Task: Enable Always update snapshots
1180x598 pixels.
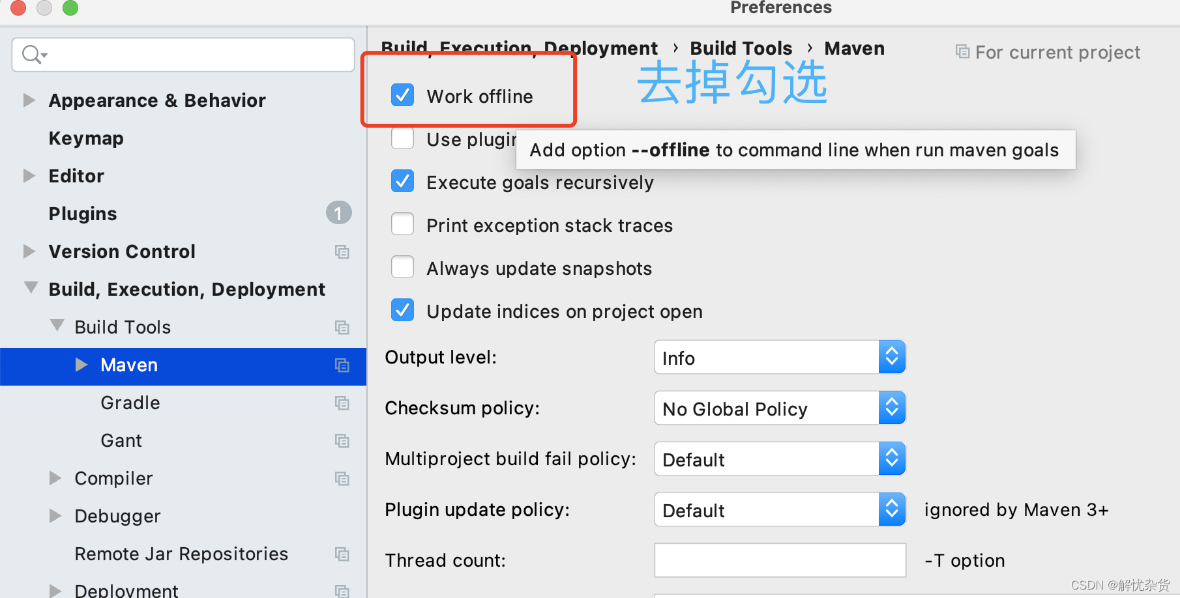Action: click(402, 267)
